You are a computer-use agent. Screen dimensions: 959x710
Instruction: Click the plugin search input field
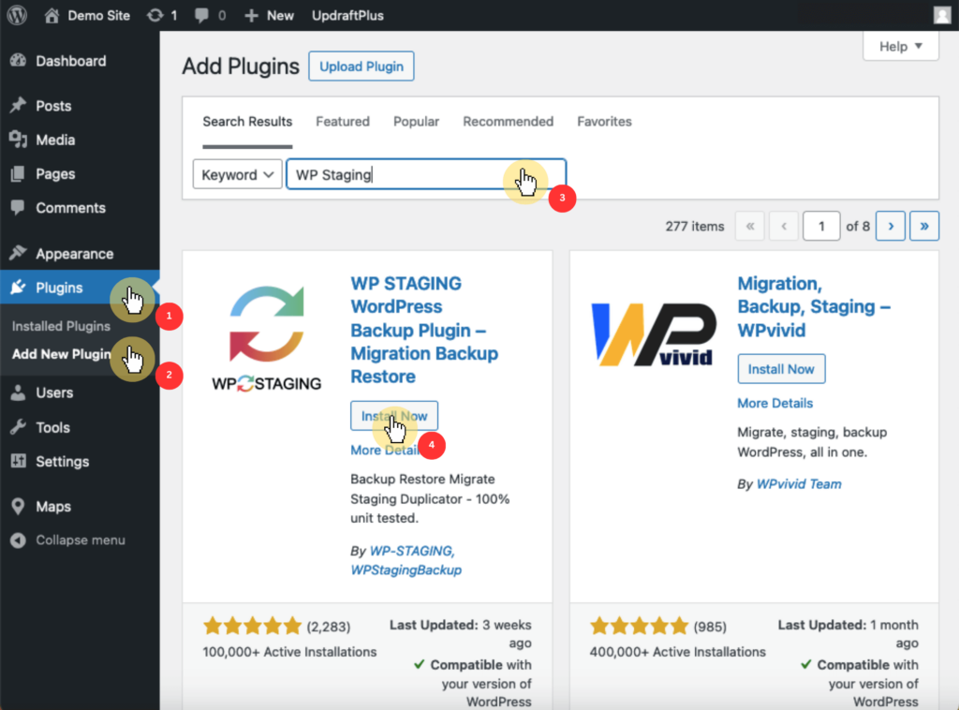point(426,174)
